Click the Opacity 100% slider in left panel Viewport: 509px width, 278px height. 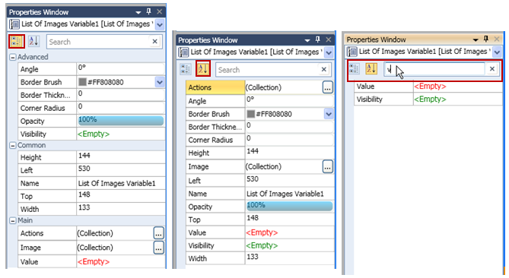tap(121, 121)
